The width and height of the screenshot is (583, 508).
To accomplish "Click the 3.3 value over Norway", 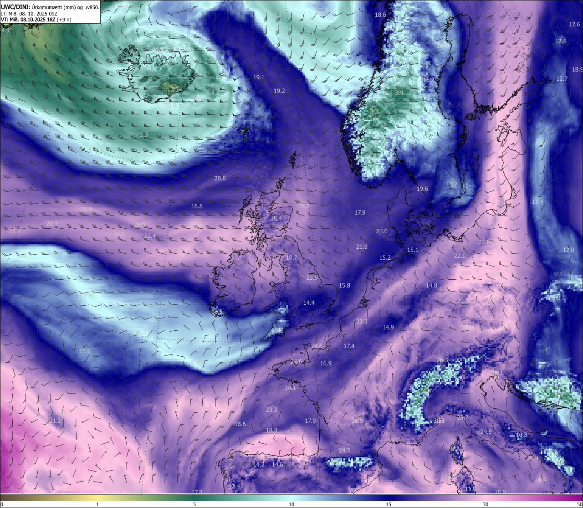I will (x=374, y=112).
